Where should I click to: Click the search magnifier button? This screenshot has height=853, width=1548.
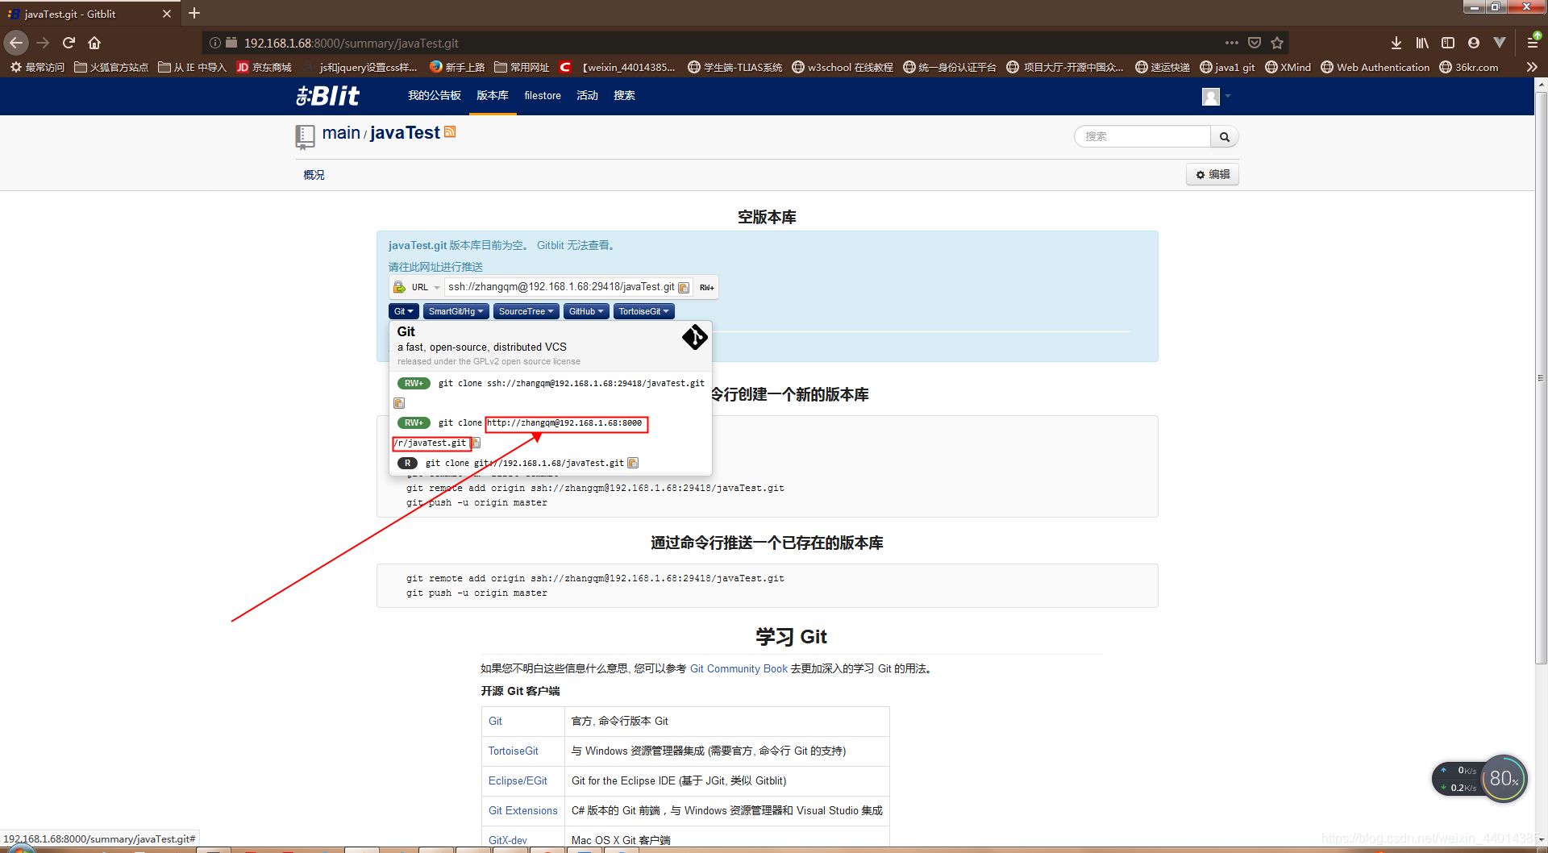(1224, 137)
